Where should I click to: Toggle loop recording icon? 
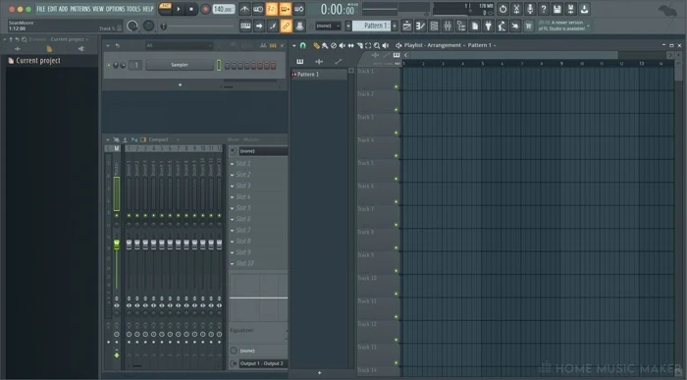(298, 9)
